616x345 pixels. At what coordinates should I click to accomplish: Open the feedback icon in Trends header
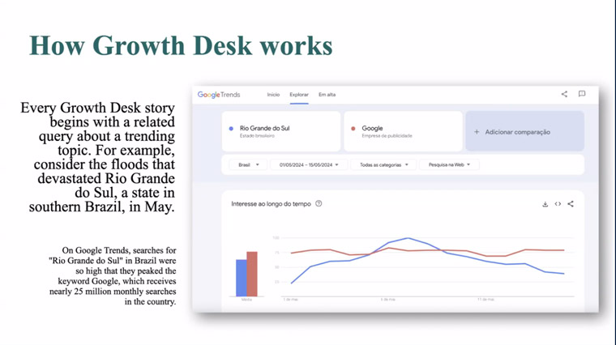582,94
